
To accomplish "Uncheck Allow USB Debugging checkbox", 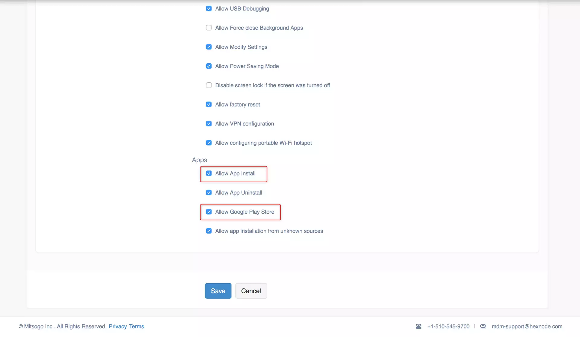I will (x=209, y=8).
